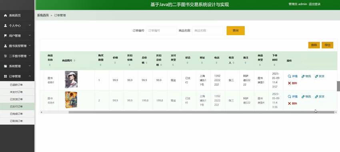The height and width of the screenshot is (152, 340).
Task: Focus the 订单编号 input field
Action: click(x=162, y=30)
